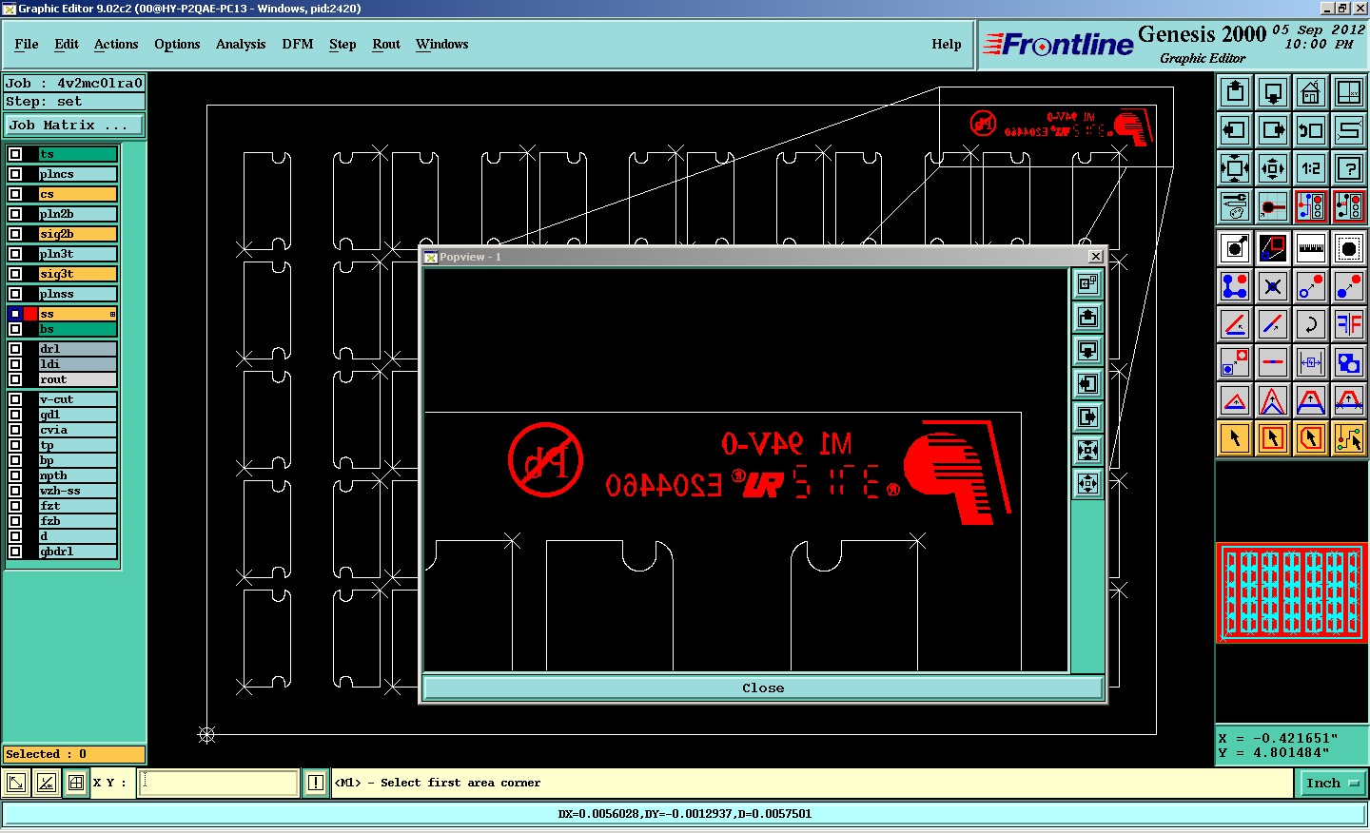Click the XY coordinate input field
The height and width of the screenshot is (833, 1370).
(x=219, y=784)
